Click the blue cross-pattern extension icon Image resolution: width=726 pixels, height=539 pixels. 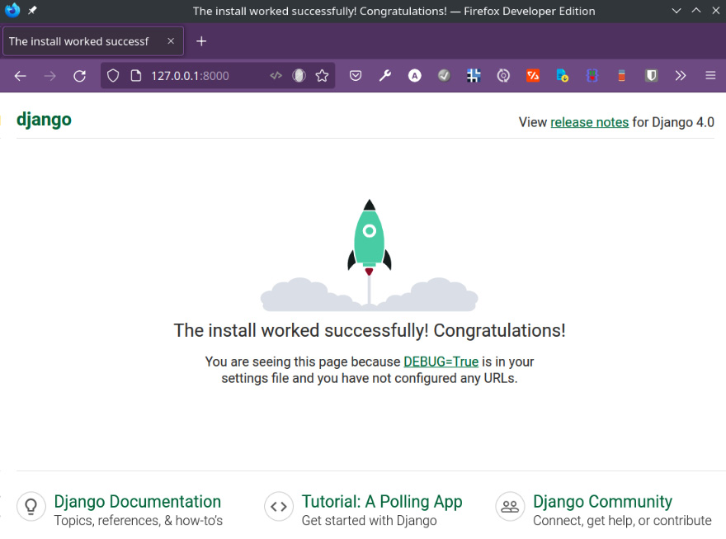click(x=474, y=75)
